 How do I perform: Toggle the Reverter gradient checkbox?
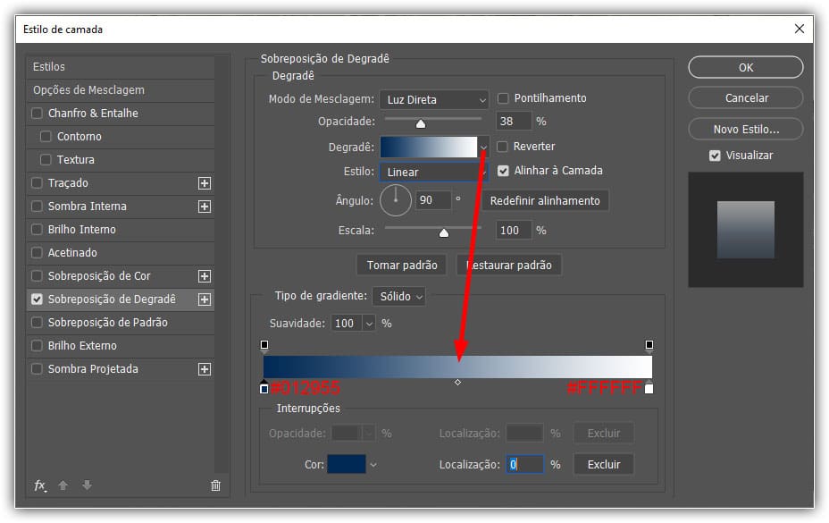504,147
